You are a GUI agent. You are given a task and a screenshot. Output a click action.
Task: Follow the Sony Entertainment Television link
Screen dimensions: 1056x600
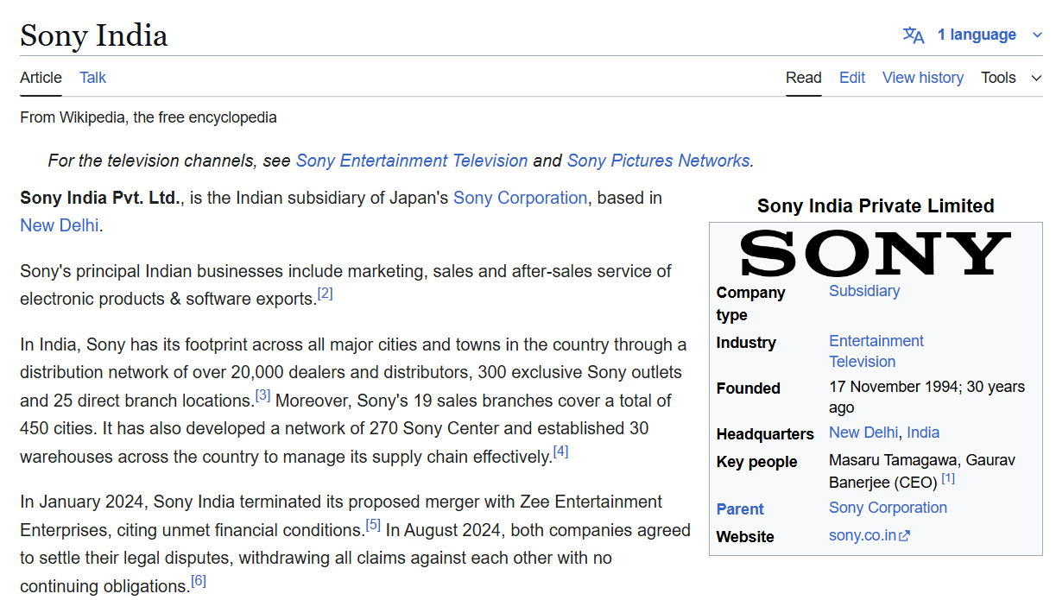(411, 161)
